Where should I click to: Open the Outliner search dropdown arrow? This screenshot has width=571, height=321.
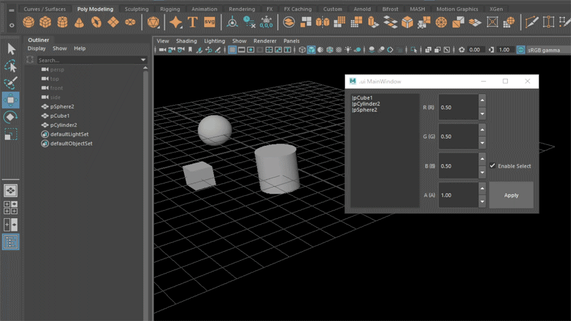pyautogui.click(x=143, y=60)
